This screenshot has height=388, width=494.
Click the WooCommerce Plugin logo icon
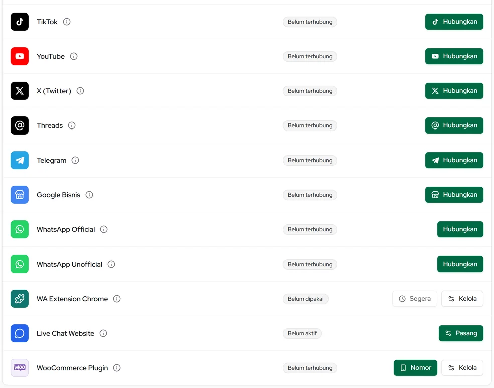pos(20,368)
